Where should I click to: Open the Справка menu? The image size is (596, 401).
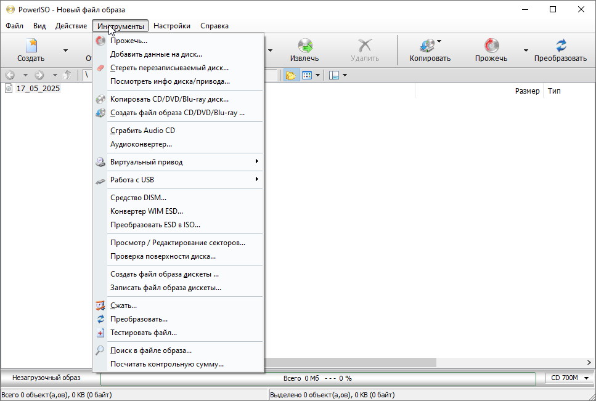pyautogui.click(x=214, y=26)
